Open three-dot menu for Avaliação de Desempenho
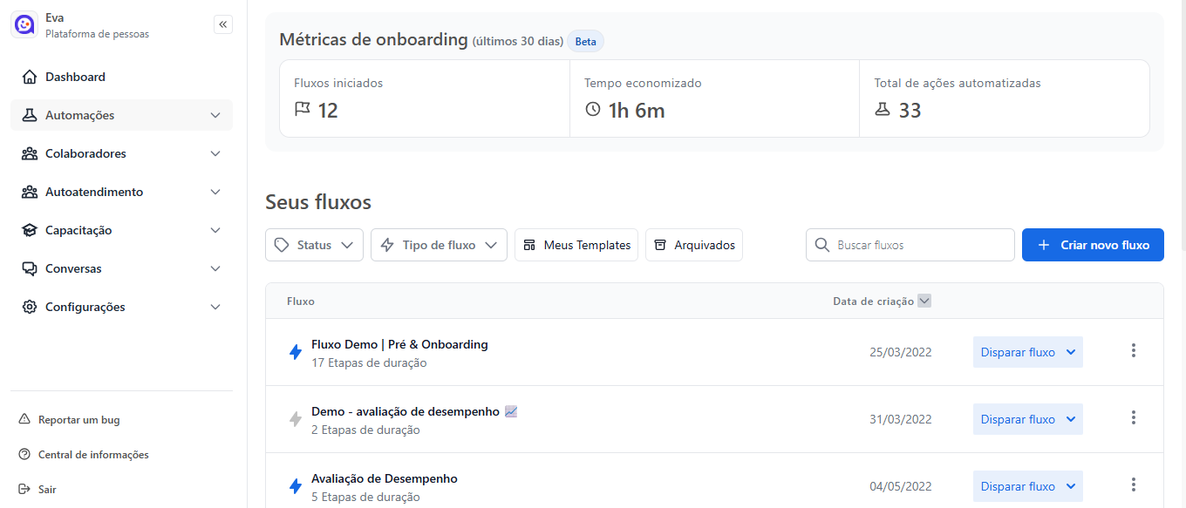 pyautogui.click(x=1133, y=485)
